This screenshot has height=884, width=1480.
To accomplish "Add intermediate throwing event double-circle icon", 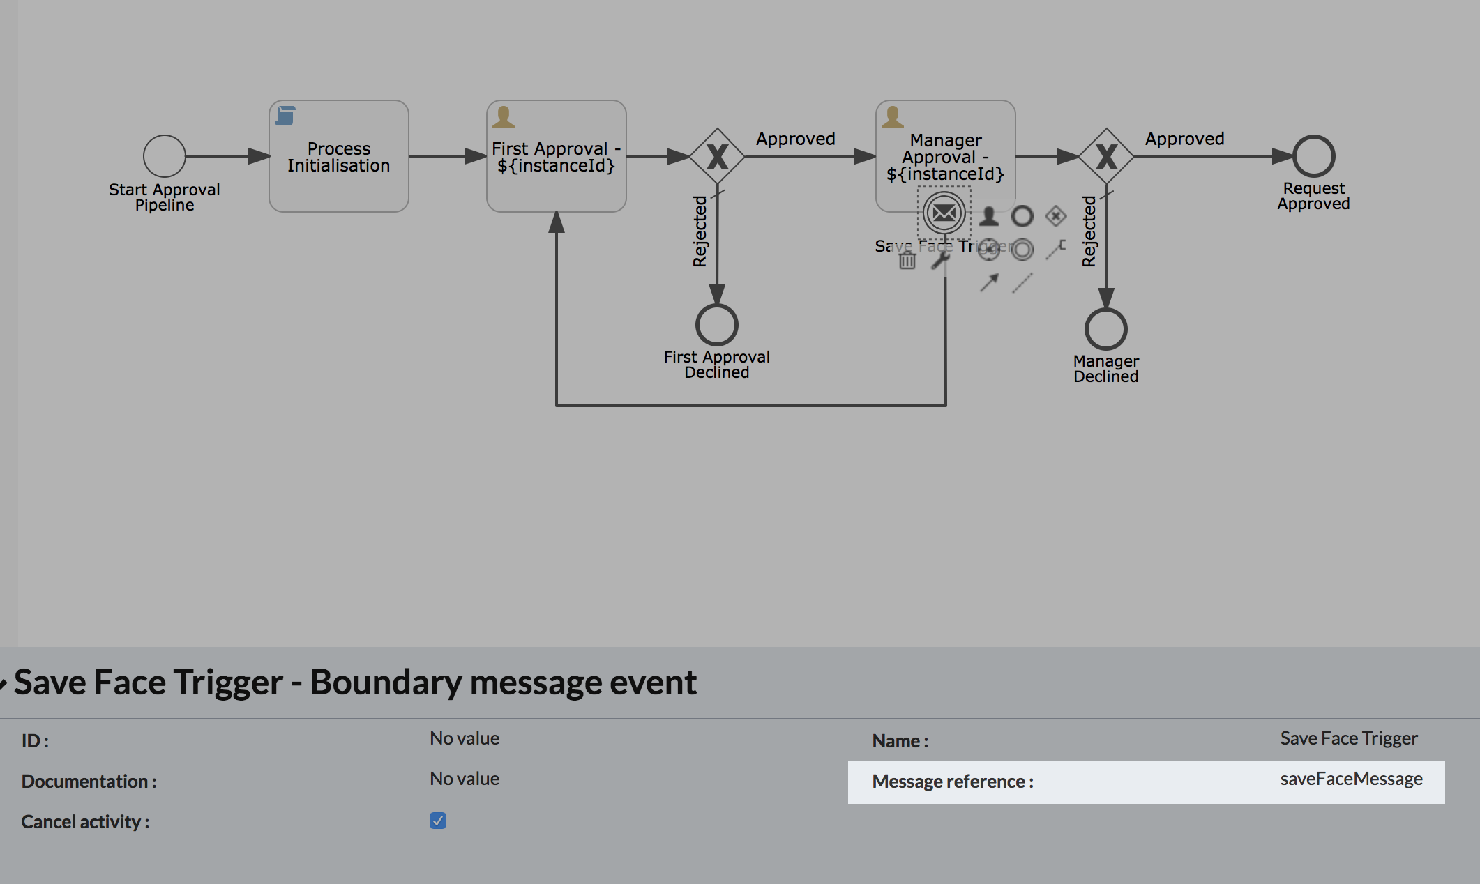I will pos(1022,250).
